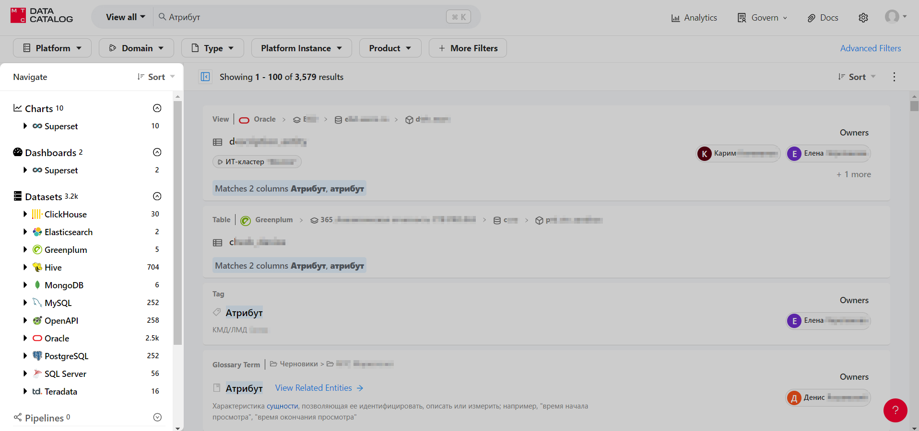Viewport: 919px width, 431px height.
Task: Click the Oracle platform icon in first result
Action: [x=244, y=120]
